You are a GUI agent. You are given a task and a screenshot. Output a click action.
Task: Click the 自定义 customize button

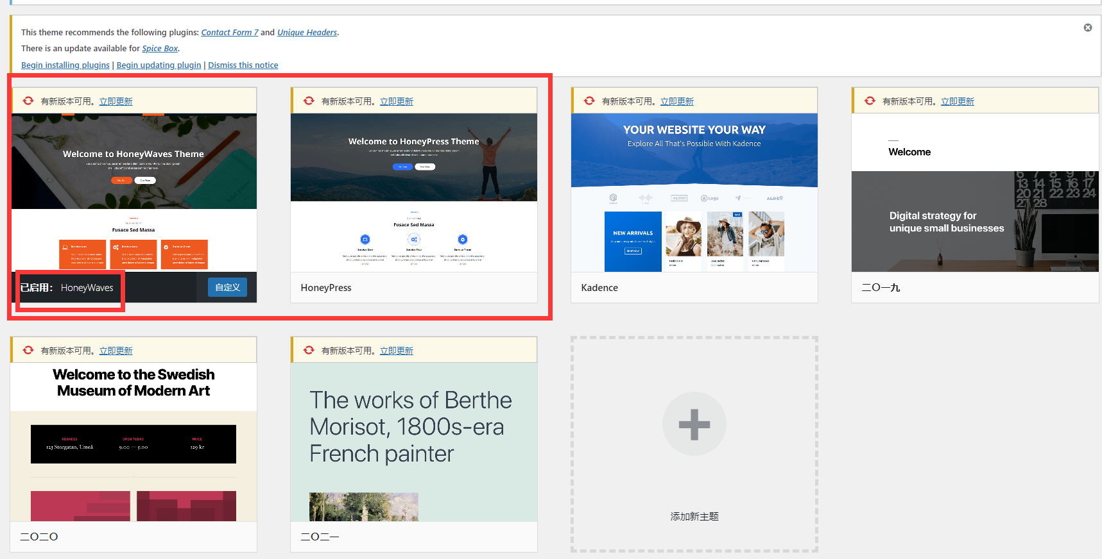pyautogui.click(x=227, y=287)
